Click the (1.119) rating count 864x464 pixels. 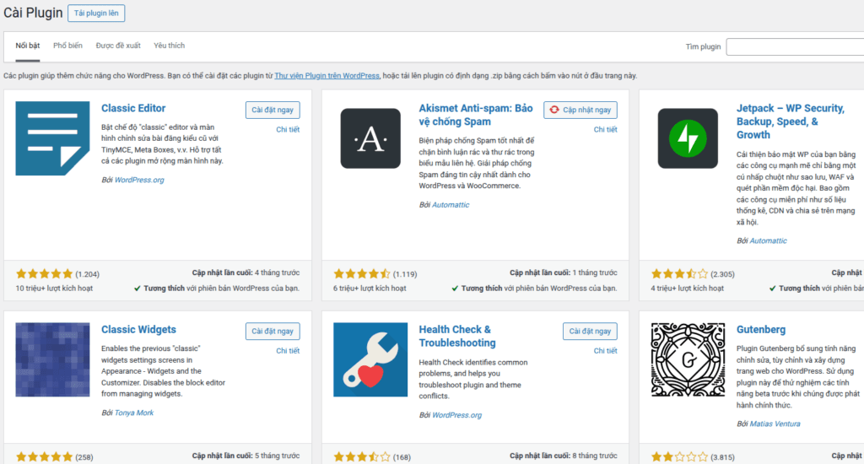405,274
